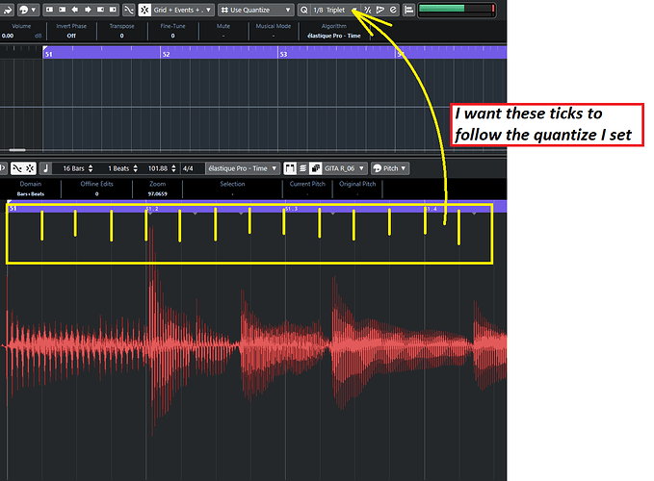Open the color tool dropdown in top toolbar

[x=28, y=10]
